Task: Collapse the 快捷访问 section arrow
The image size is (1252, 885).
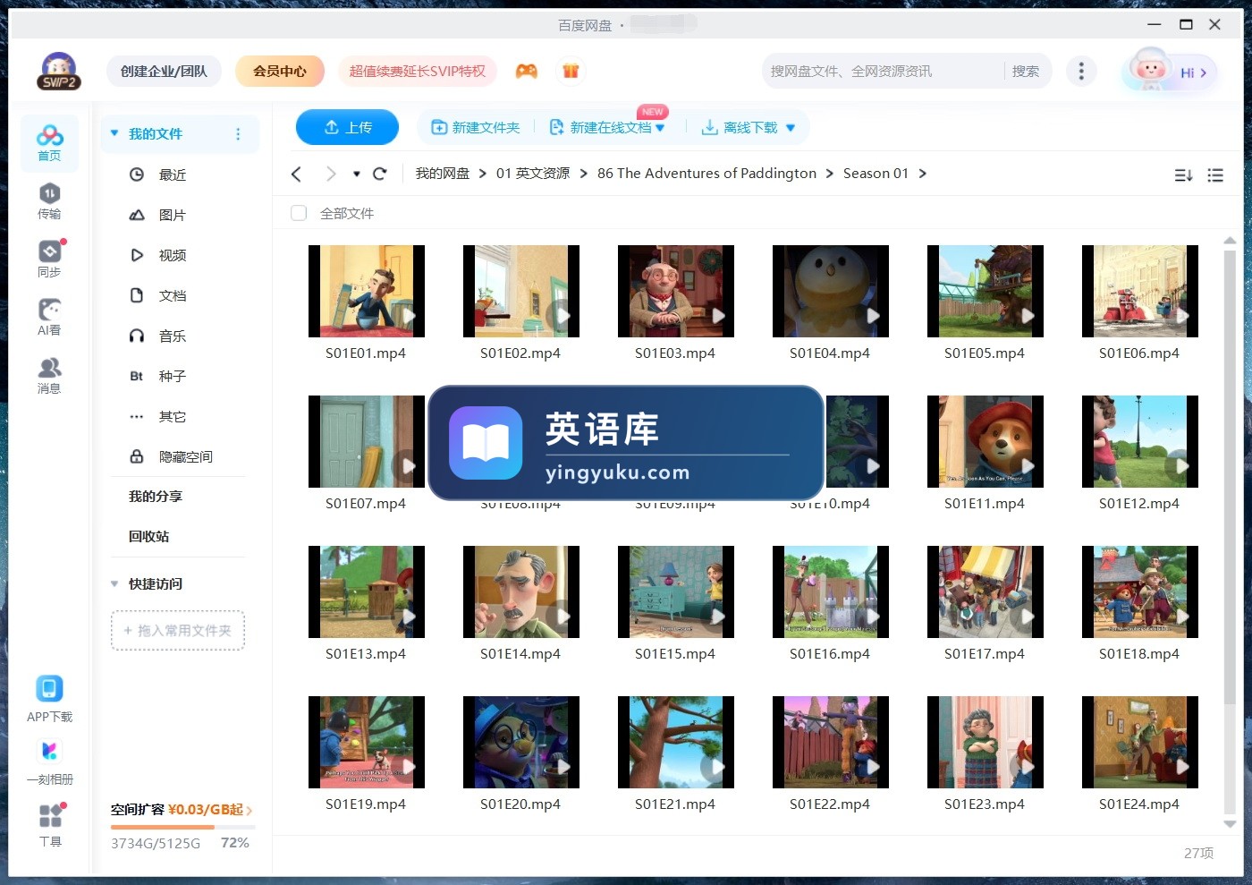Action: tap(114, 583)
